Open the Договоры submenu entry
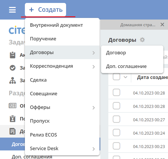The image size is (168, 159). pos(62,52)
